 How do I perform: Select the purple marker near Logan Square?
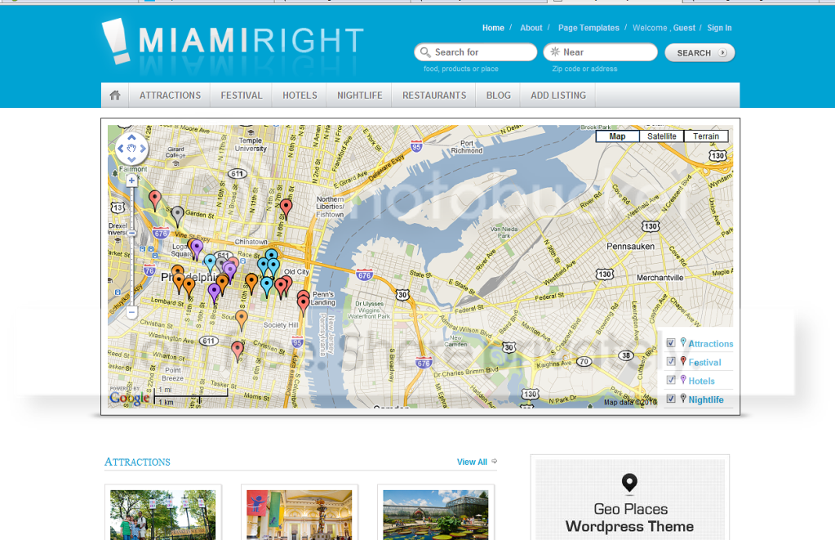[x=197, y=249]
